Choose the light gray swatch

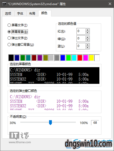pyautogui.click(x=51, y=58)
